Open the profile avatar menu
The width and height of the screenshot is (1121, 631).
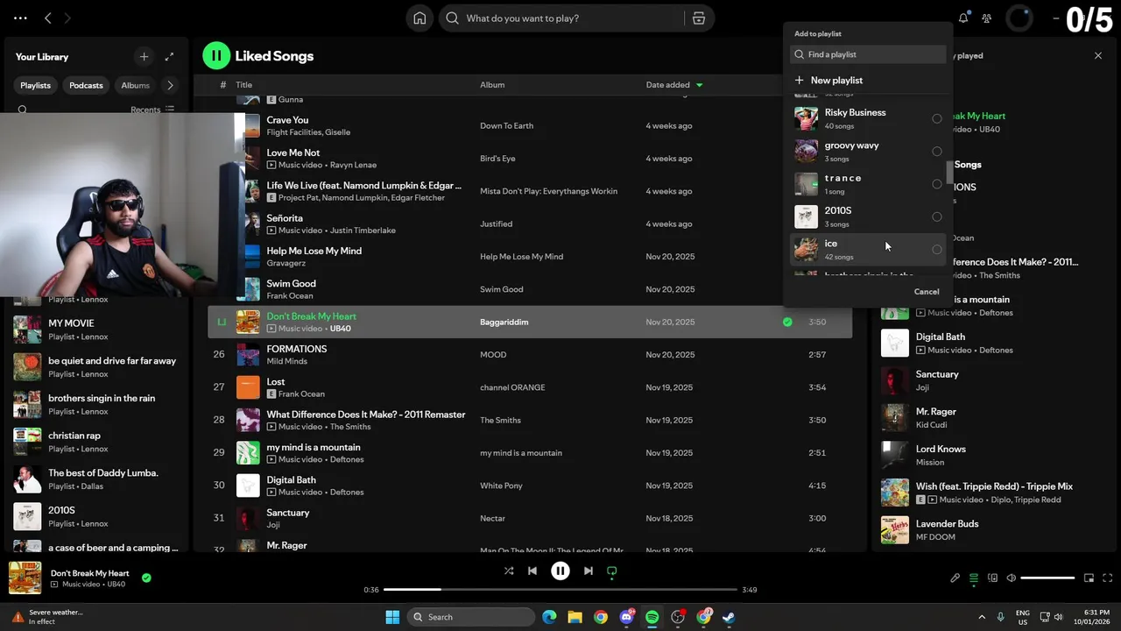1019,18
